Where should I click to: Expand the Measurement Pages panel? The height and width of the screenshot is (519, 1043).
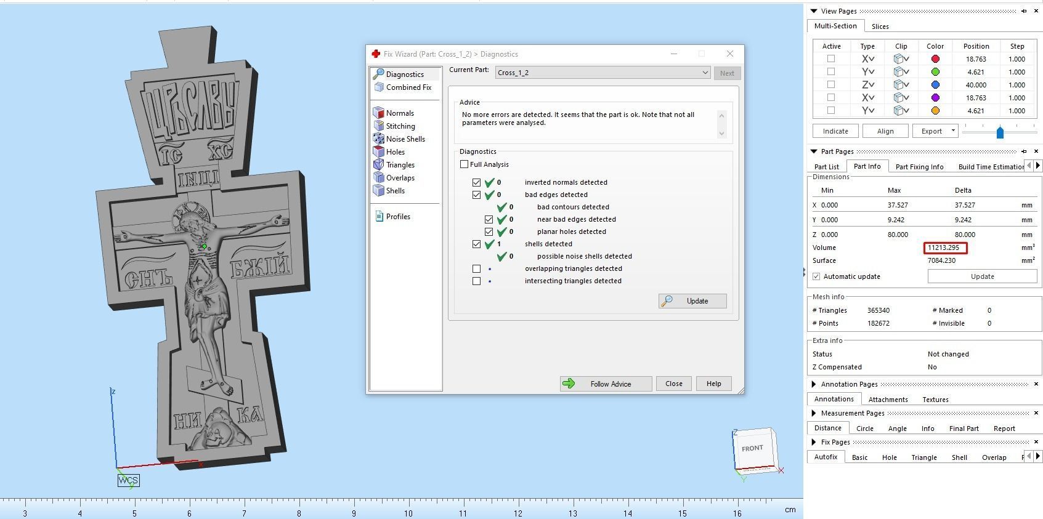coord(814,413)
